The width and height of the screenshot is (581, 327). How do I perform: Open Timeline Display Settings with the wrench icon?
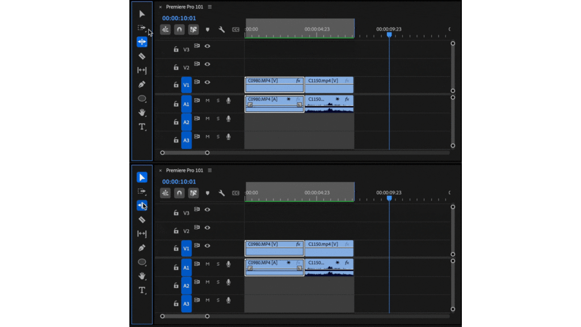221,29
